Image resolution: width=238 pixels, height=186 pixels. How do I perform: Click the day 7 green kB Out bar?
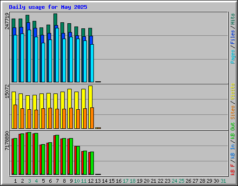point(57,155)
